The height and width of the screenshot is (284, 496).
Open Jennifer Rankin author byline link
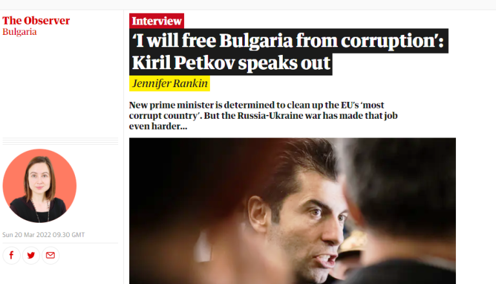tap(170, 83)
